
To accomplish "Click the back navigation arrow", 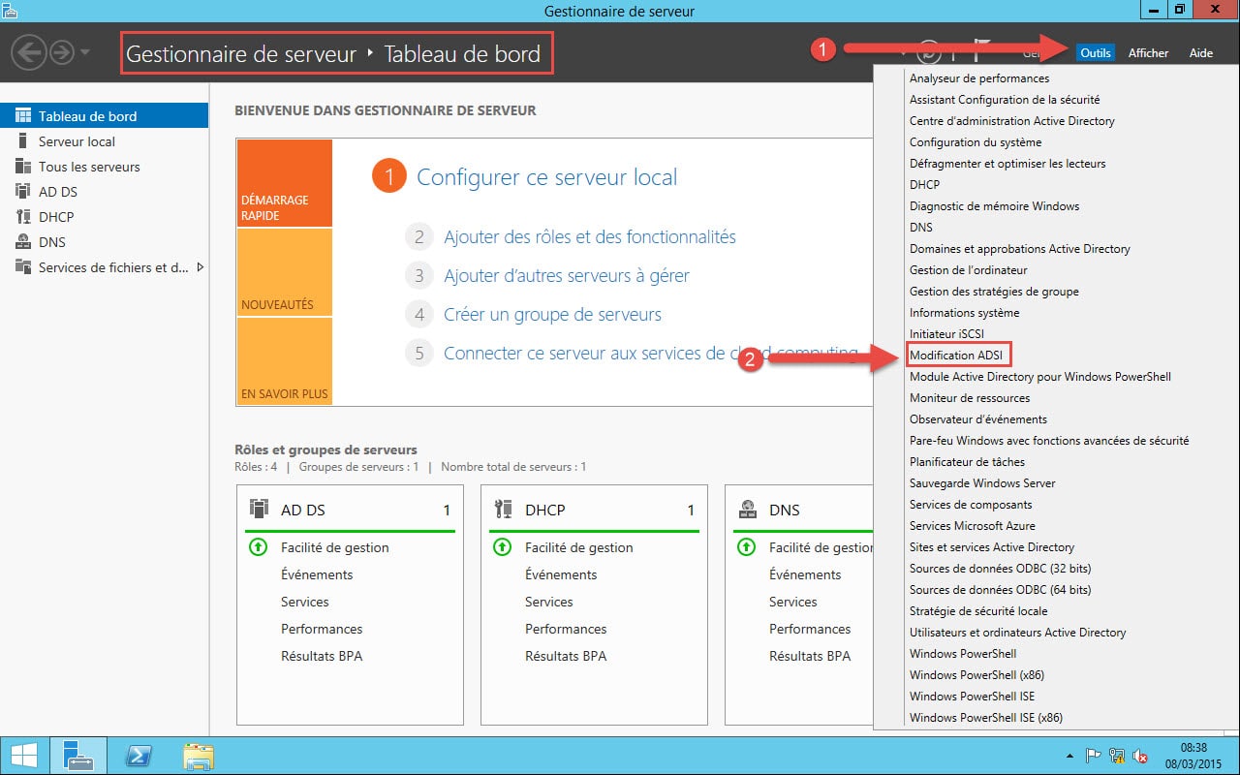I will (x=31, y=52).
